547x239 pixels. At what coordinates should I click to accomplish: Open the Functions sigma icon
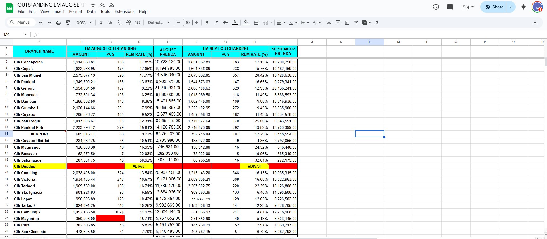click(377, 23)
